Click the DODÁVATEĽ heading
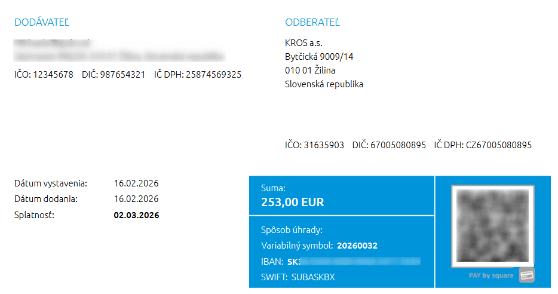The height and width of the screenshot is (294, 558). click(x=42, y=23)
